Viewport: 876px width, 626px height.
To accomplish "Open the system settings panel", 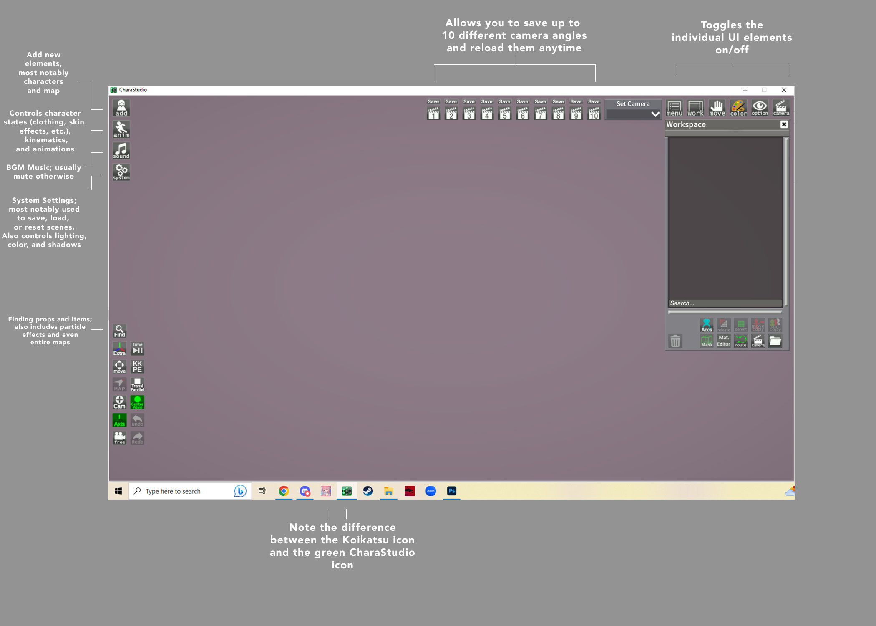I will click(121, 172).
